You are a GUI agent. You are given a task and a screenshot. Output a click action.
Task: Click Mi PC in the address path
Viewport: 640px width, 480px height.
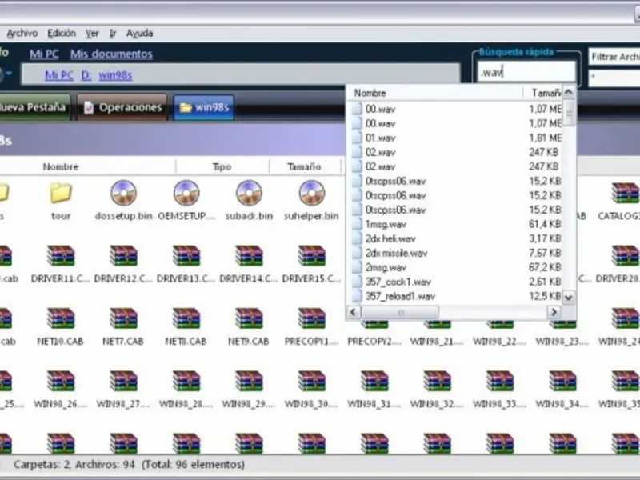(59, 75)
